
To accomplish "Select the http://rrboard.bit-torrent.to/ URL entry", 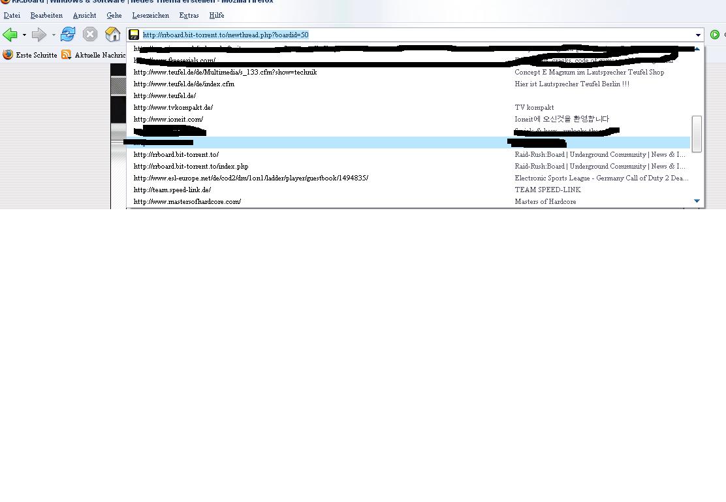I will [x=409, y=155].
